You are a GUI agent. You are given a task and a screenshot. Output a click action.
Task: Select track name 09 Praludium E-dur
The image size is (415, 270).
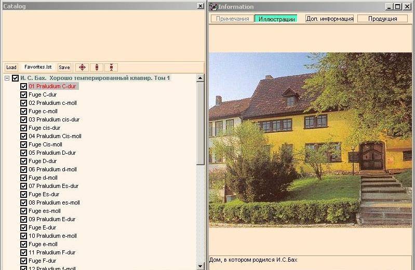tap(52, 219)
